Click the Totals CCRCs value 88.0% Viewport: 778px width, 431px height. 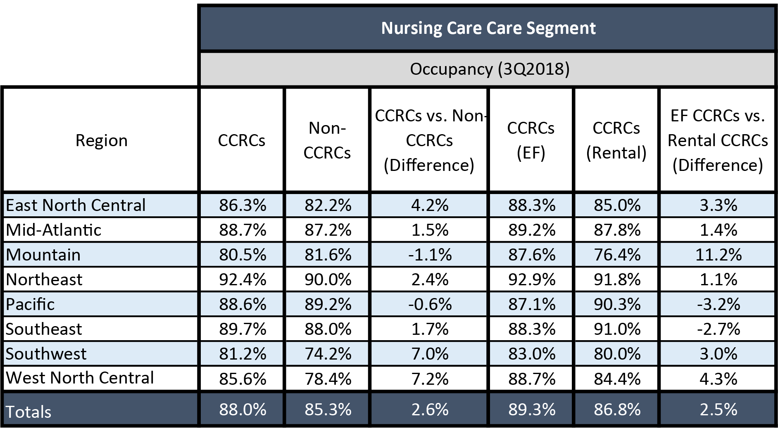click(243, 410)
